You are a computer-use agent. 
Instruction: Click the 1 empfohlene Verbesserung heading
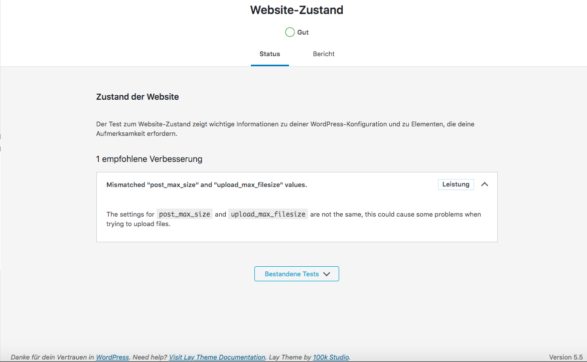(x=149, y=159)
